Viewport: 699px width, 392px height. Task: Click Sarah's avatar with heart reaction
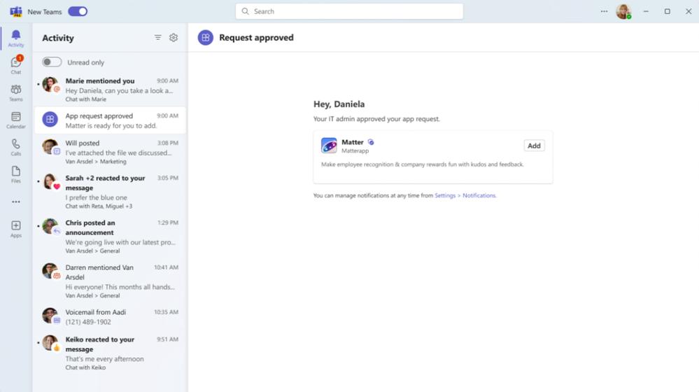[50, 181]
